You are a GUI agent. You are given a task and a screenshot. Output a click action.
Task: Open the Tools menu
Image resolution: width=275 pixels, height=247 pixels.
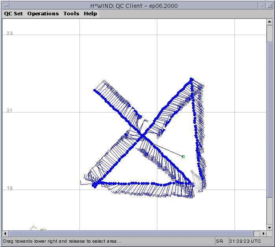pos(71,13)
